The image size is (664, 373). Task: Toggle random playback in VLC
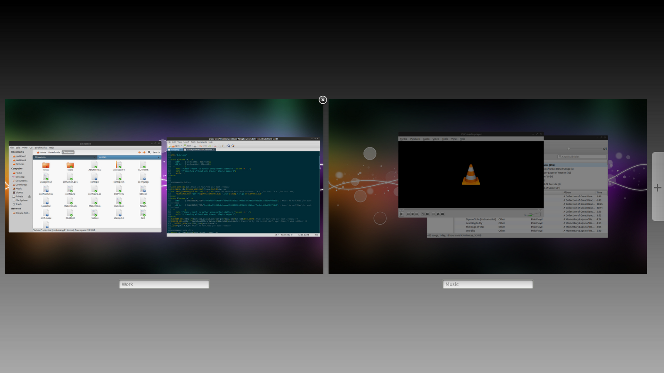click(442, 214)
